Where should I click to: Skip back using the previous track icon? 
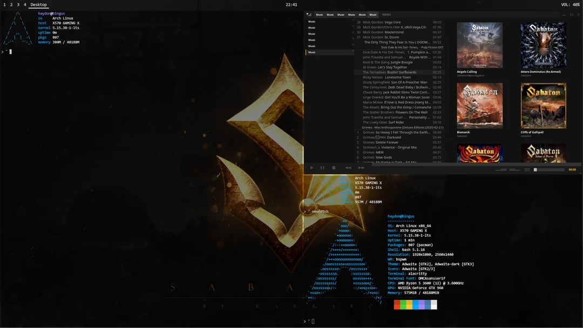pos(347,167)
